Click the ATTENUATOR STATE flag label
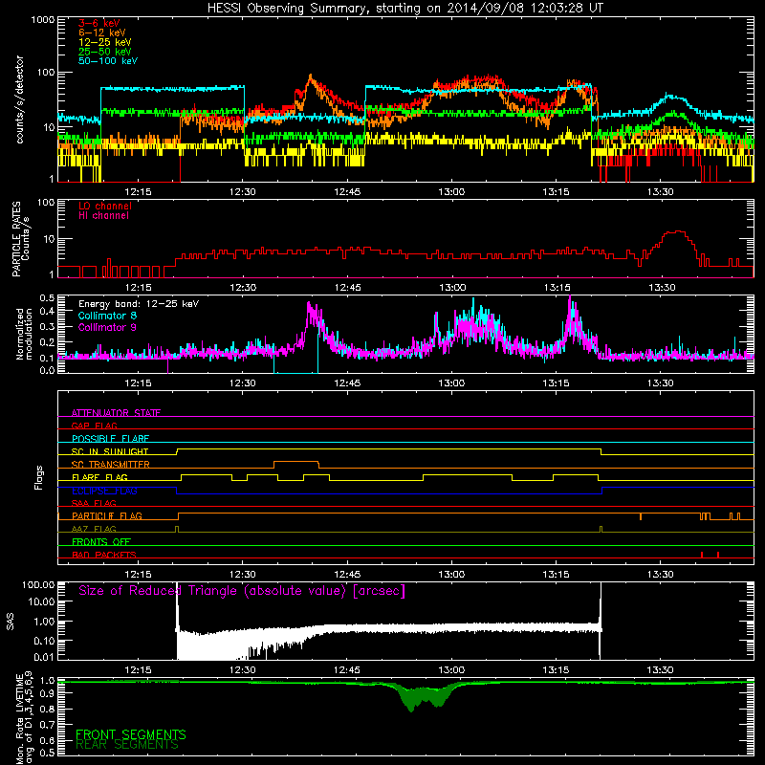This screenshot has width=765, height=765. [x=116, y=413]
